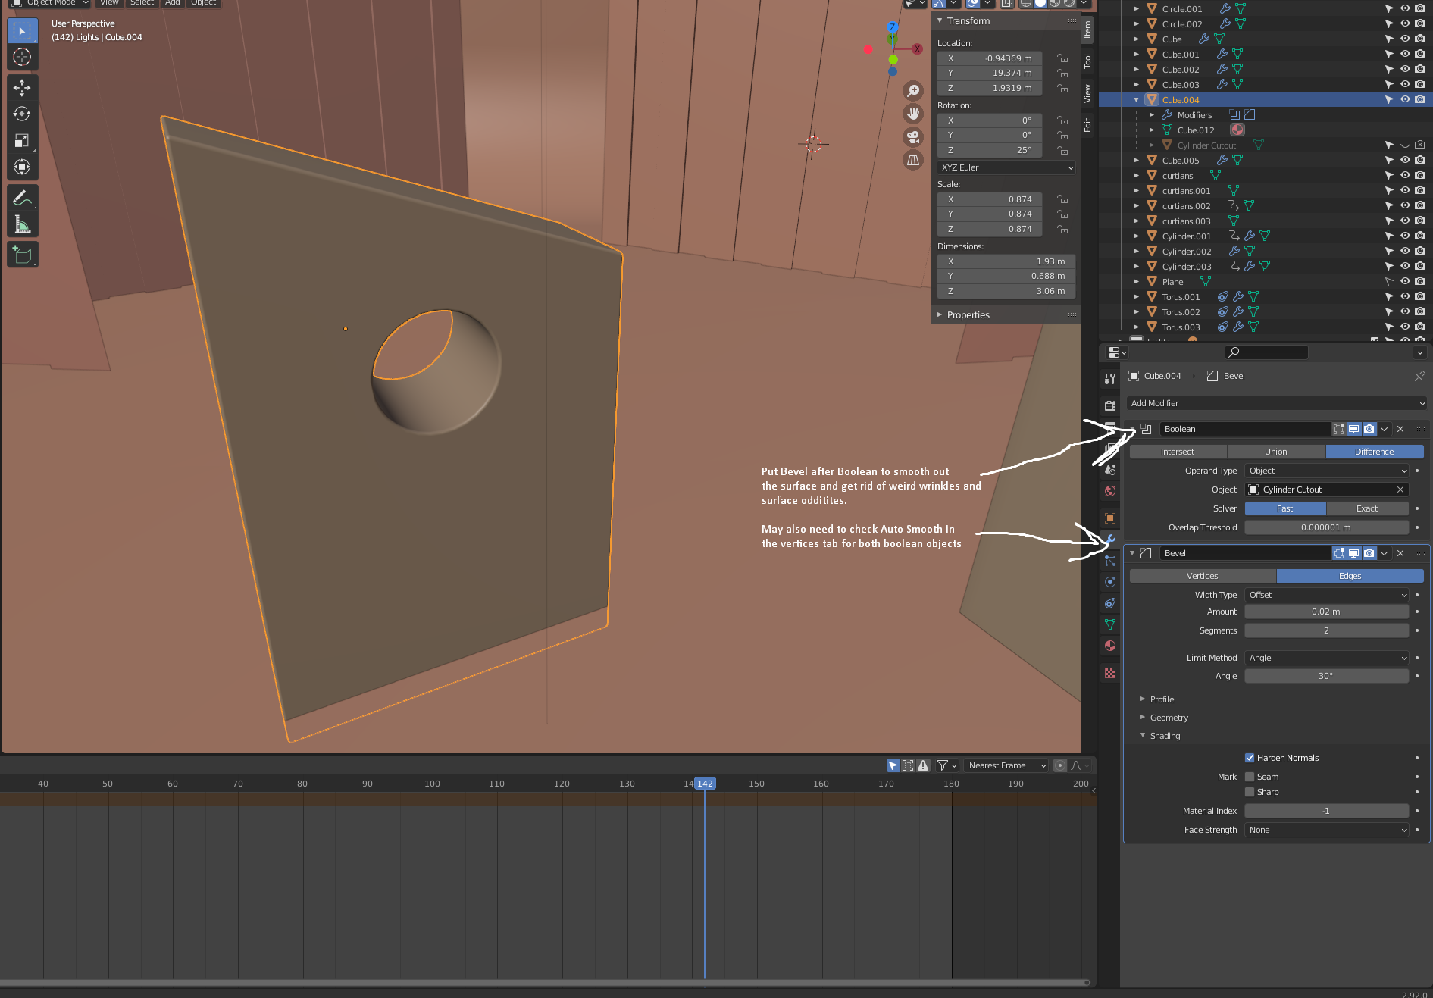
Task: Select Edges affect mode in Bevel
Action: [1350, 576]
